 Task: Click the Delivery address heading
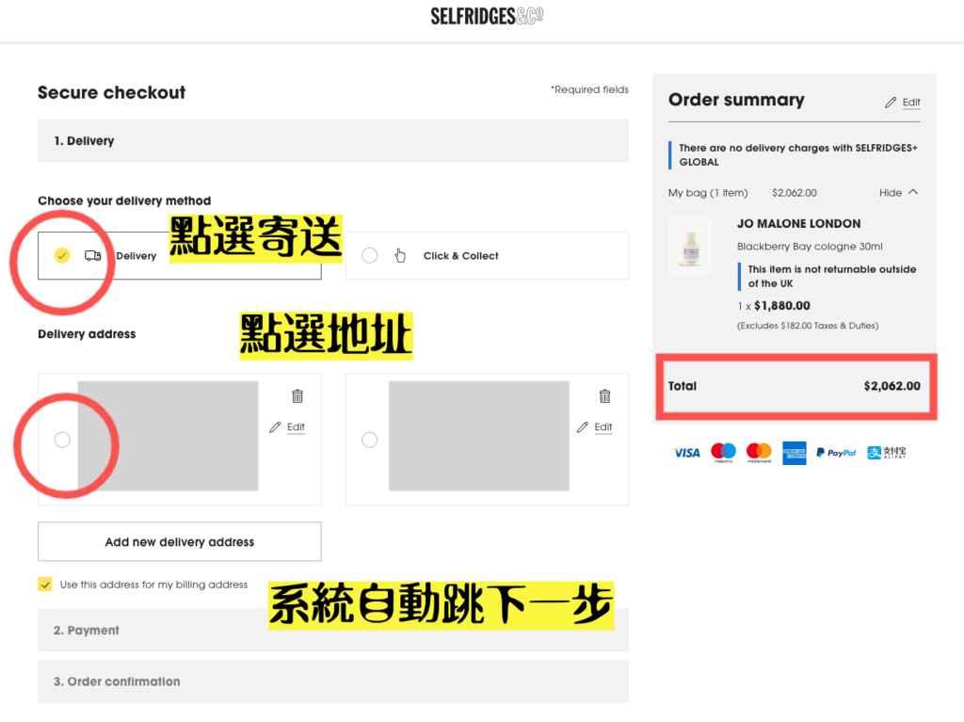tap(87, 334)
